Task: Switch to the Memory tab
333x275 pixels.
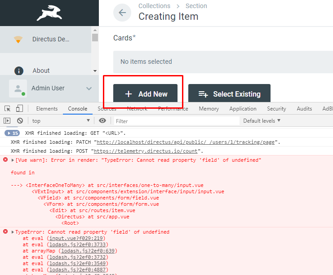Action: [209, 109]
